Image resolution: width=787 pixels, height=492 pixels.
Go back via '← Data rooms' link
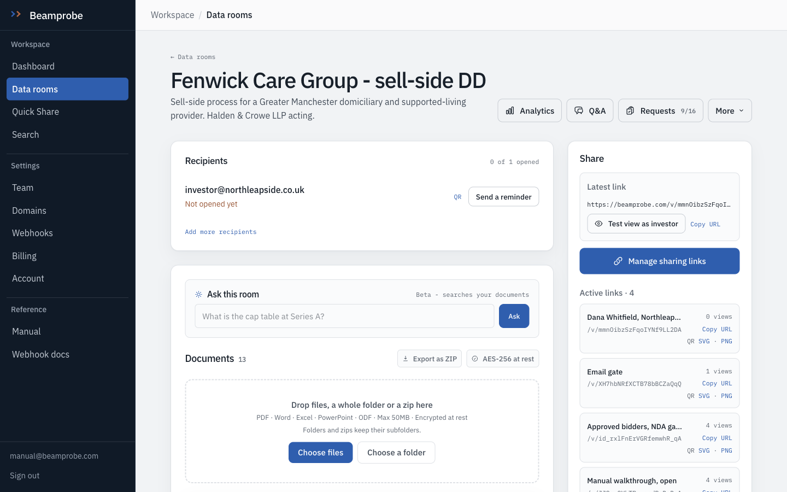tap(193, 57)
